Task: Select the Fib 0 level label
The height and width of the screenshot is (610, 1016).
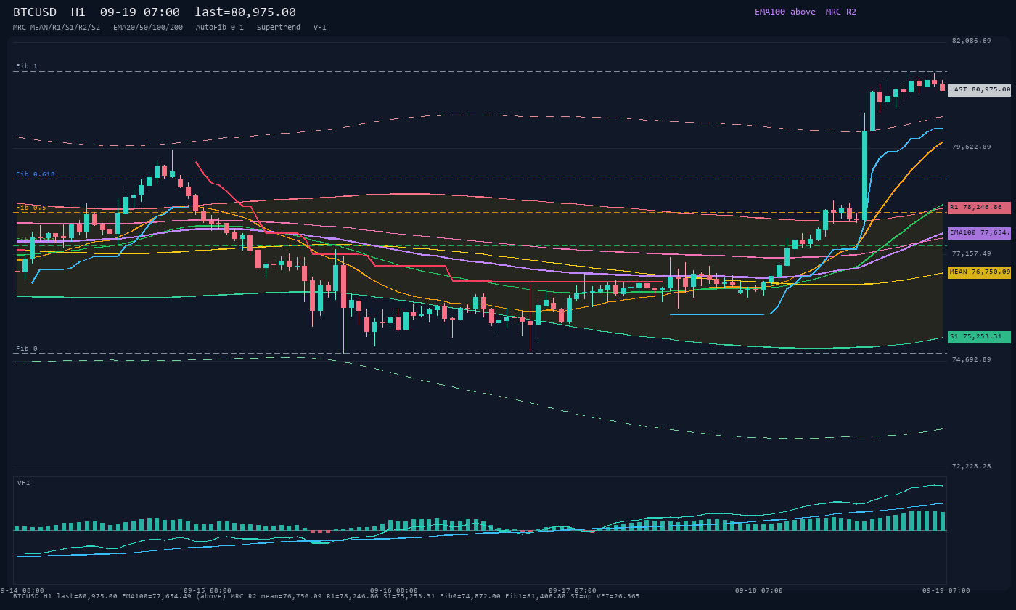Action: click(x=27, y=349)
